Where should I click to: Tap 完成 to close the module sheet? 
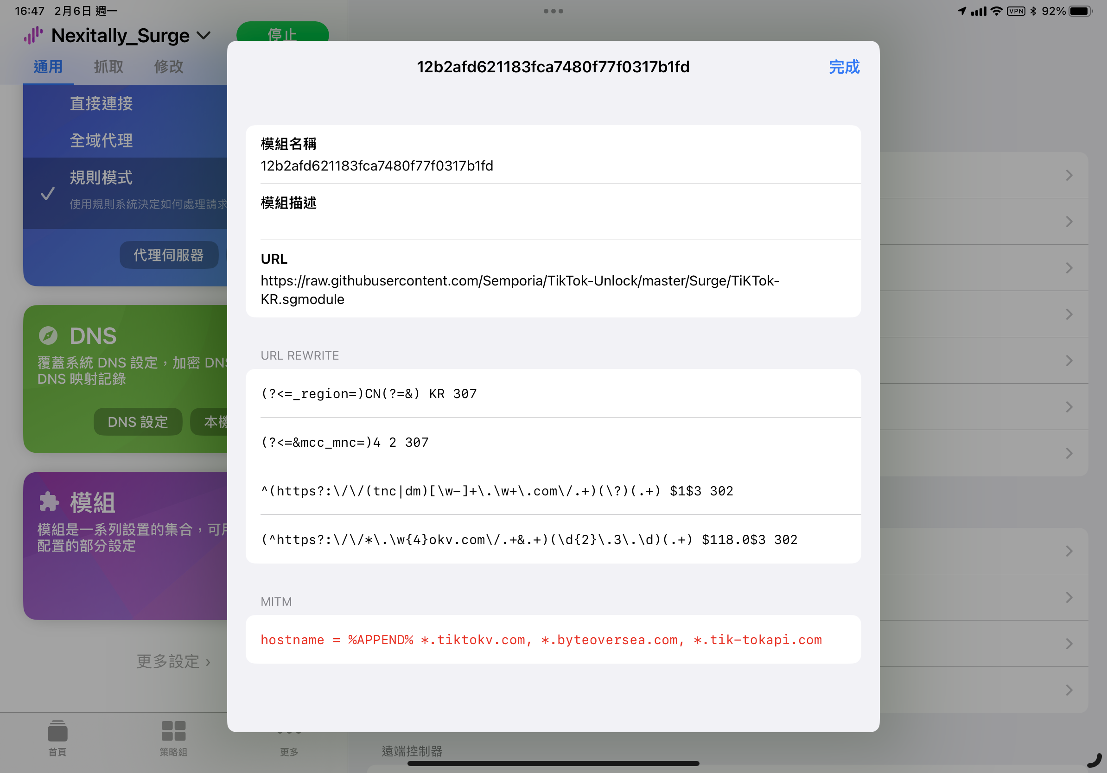pos(844,67)
